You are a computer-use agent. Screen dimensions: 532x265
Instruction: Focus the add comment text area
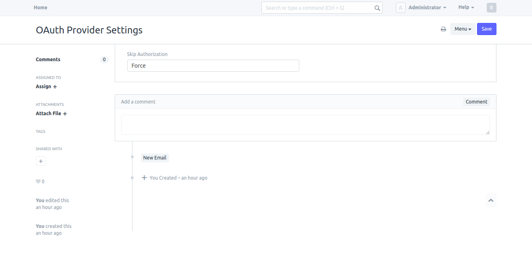[305, 125]
